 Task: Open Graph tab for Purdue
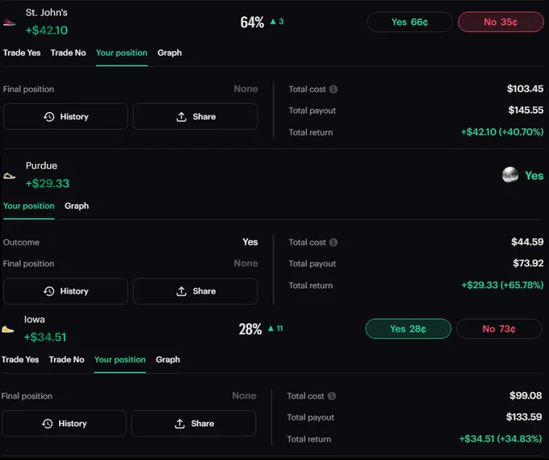click(x=77, y=206)
